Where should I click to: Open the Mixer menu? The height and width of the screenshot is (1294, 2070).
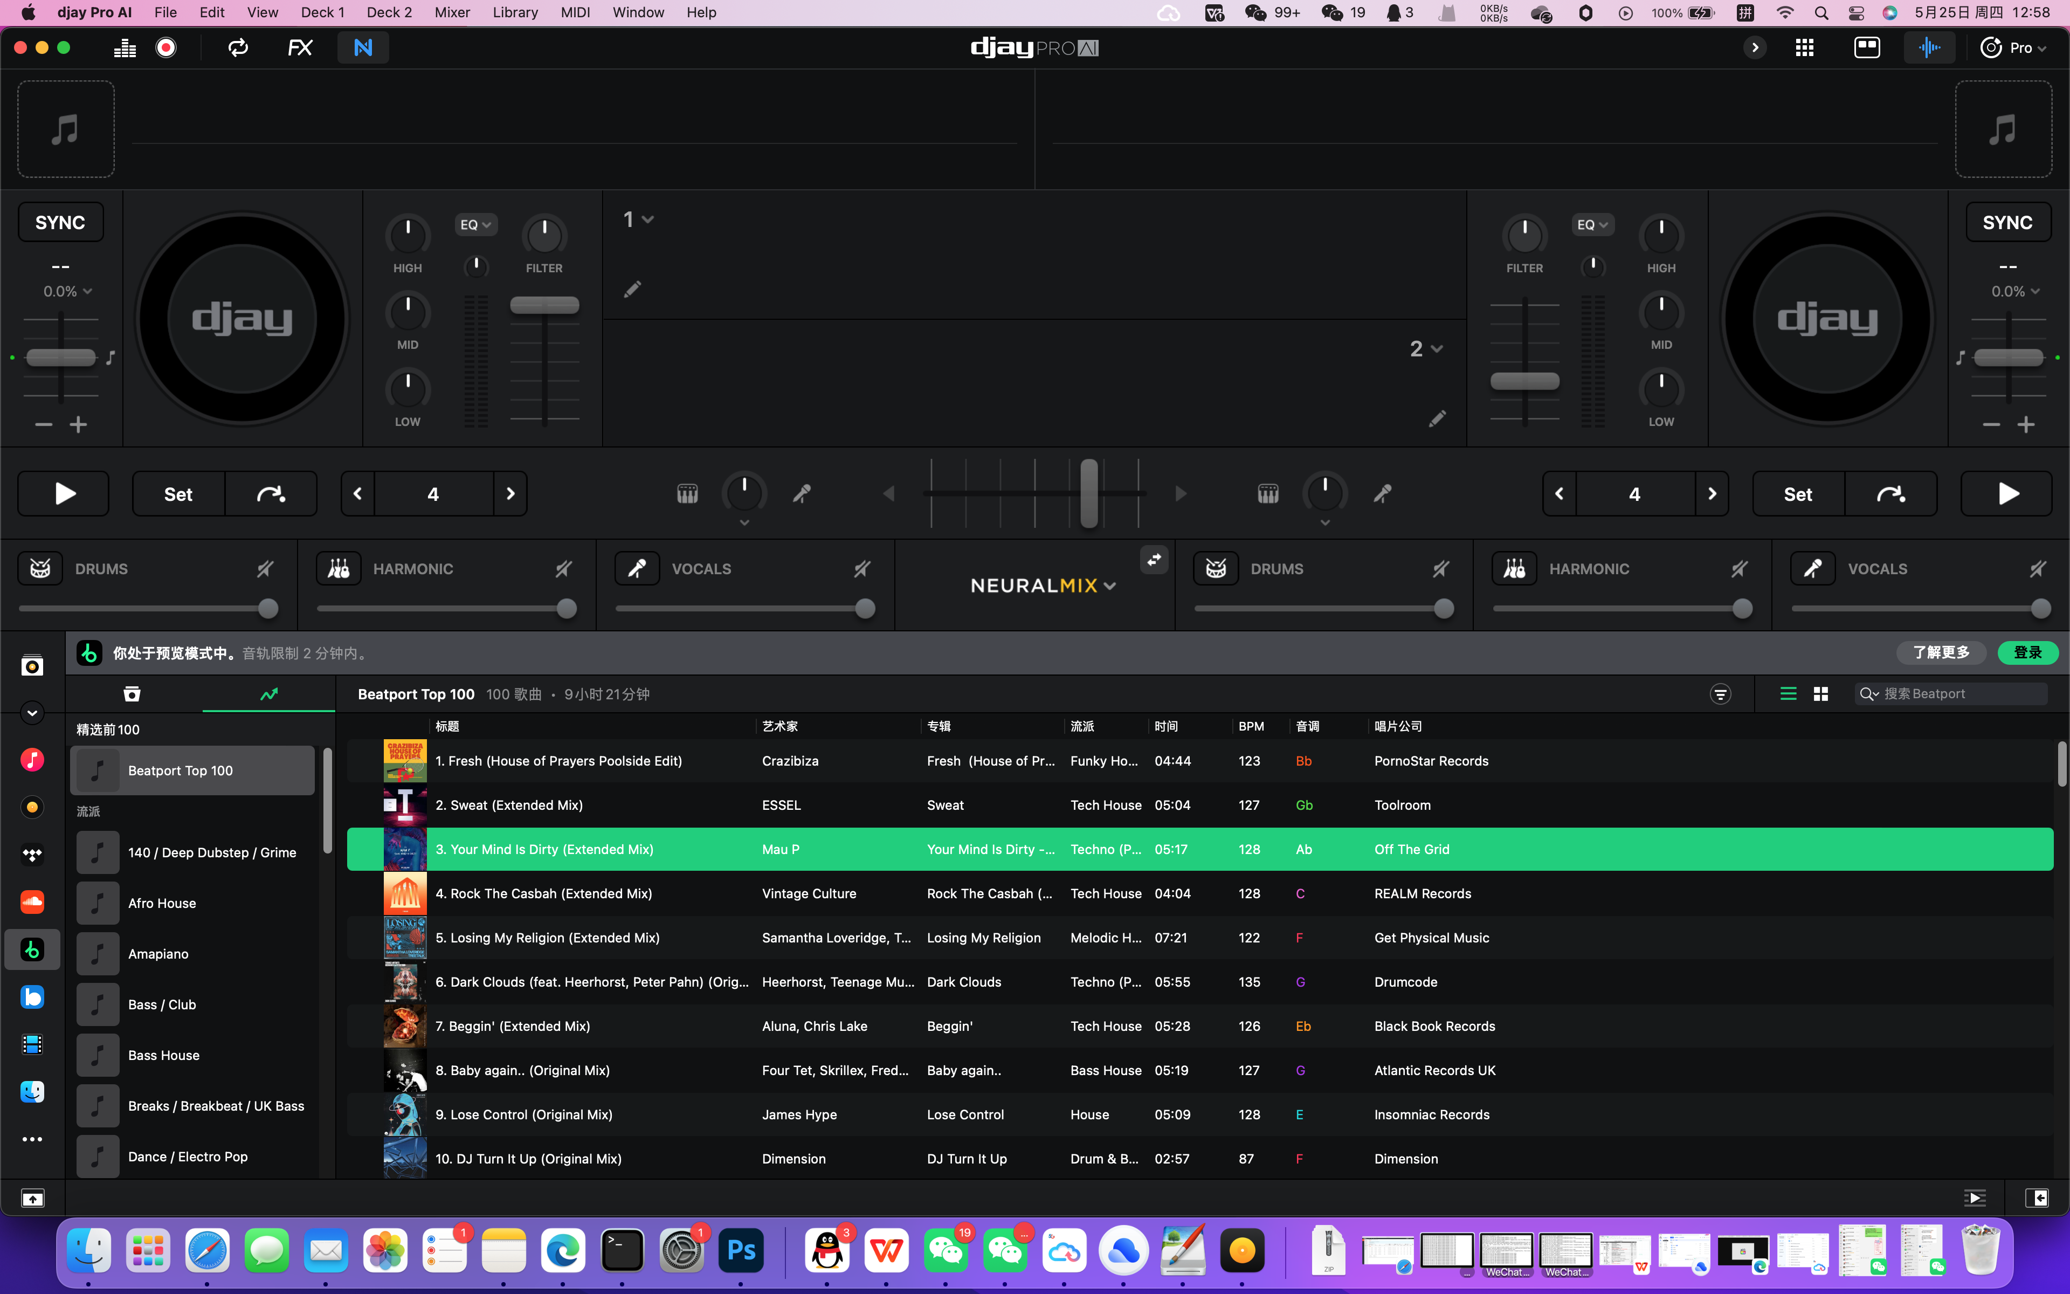[x=452, y=12]
